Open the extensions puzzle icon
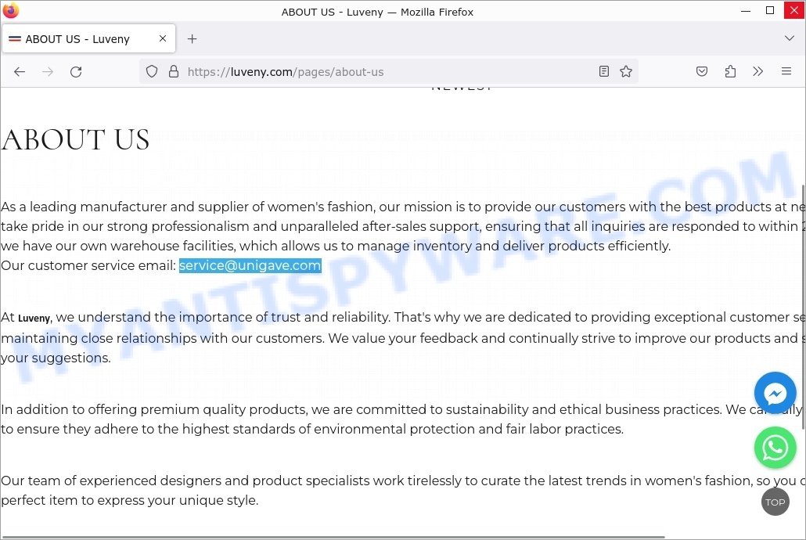Image resolution: width=806 pixels, height=540 pixels. pos(730,71)
